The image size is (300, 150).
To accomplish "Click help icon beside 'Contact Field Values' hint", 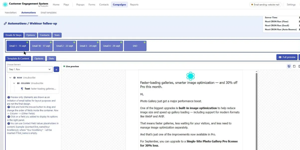I will click(9, 123).
